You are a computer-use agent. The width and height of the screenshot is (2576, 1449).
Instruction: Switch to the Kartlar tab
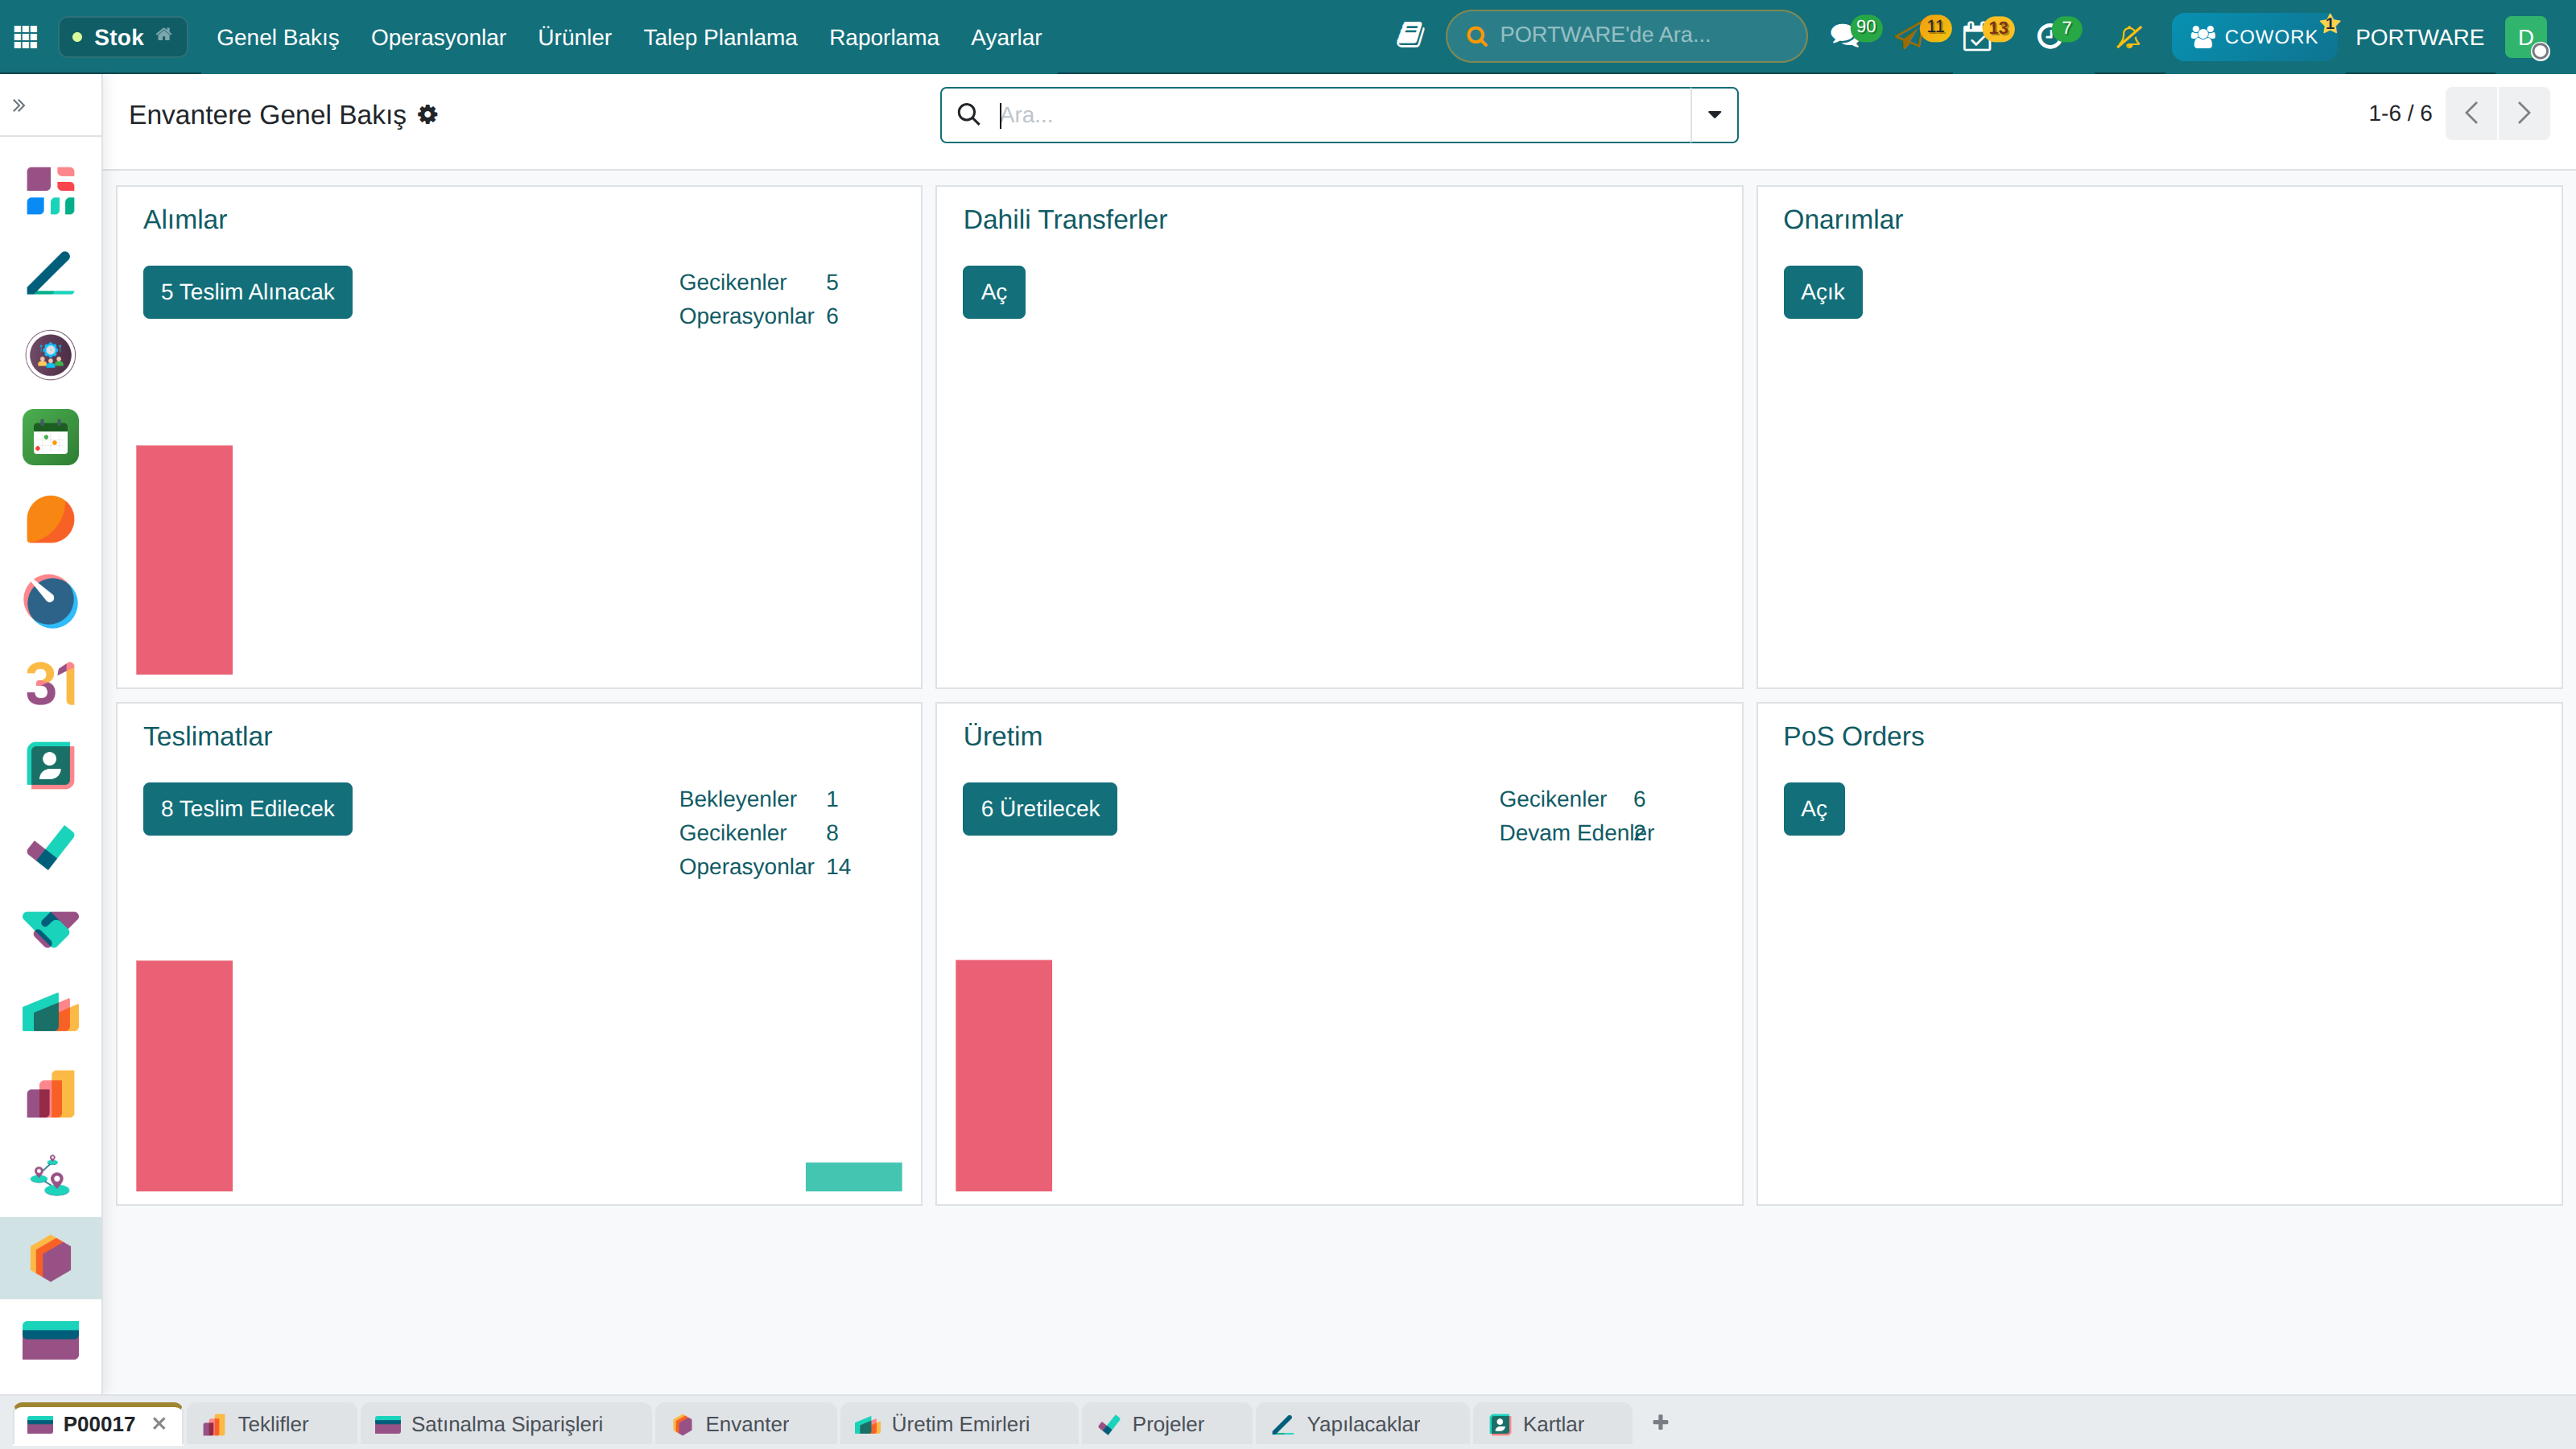click(1552, 1424)
